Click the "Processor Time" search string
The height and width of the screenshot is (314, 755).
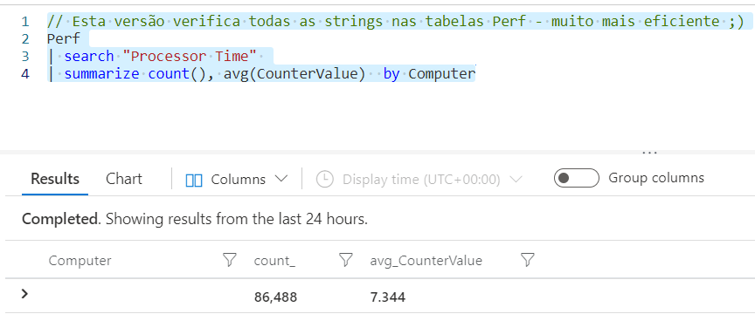coord(190,57)
